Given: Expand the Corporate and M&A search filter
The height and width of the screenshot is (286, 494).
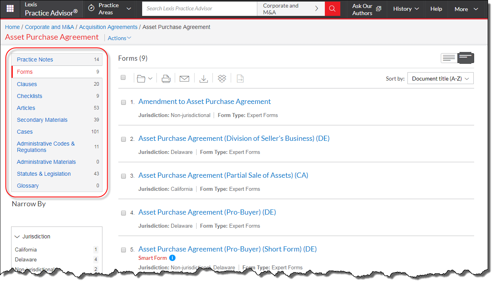Looking at the screenshot, I should tap(291, 9).
